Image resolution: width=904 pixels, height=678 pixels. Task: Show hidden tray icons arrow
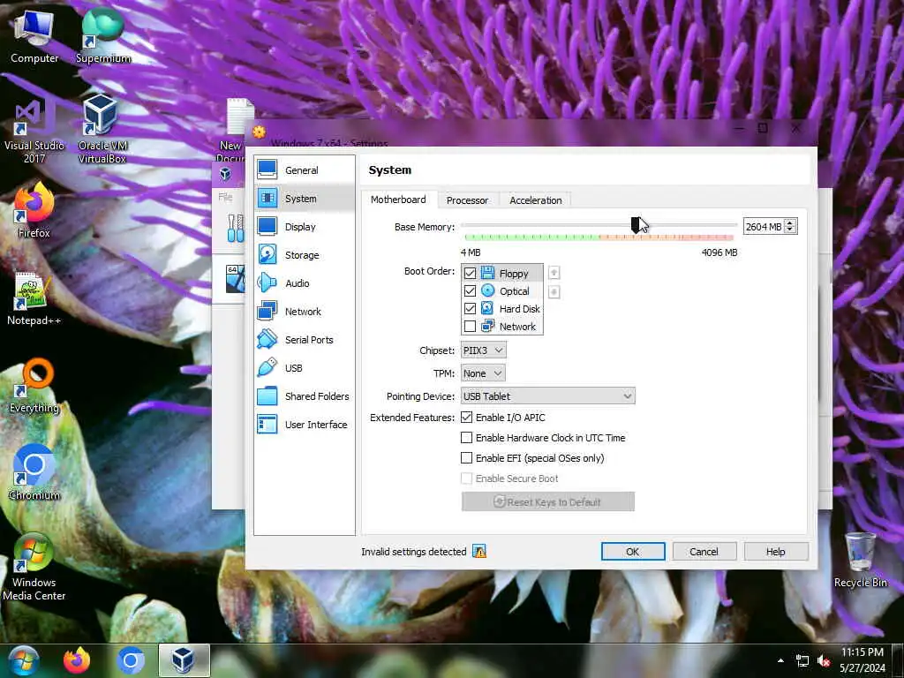(x=780, y=660)
